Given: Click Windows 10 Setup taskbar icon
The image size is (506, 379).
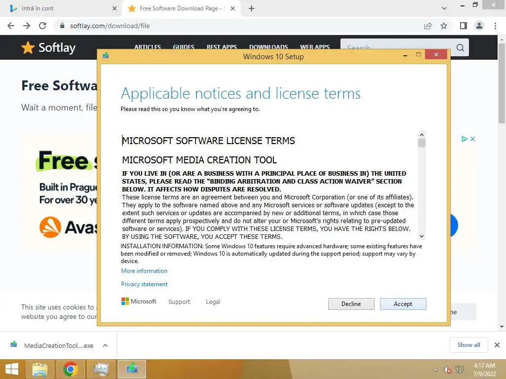Looking at the screenshot, I should pyautogui.click(x=132, y=369).
